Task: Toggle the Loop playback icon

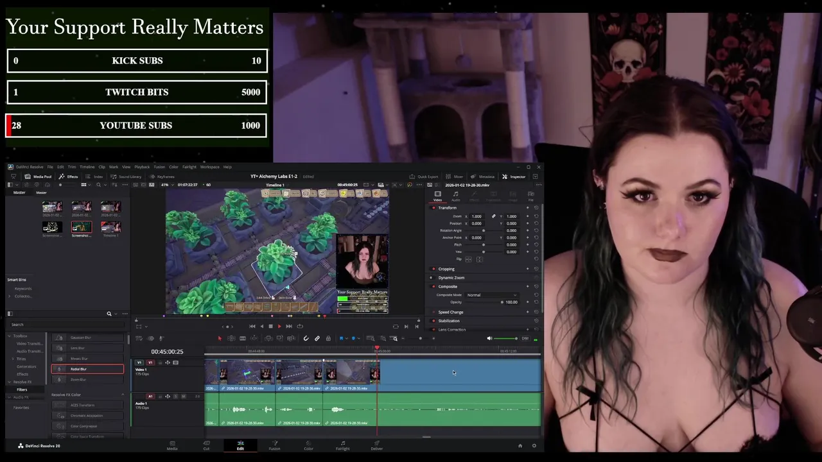Action: click(x=299, y=326)
